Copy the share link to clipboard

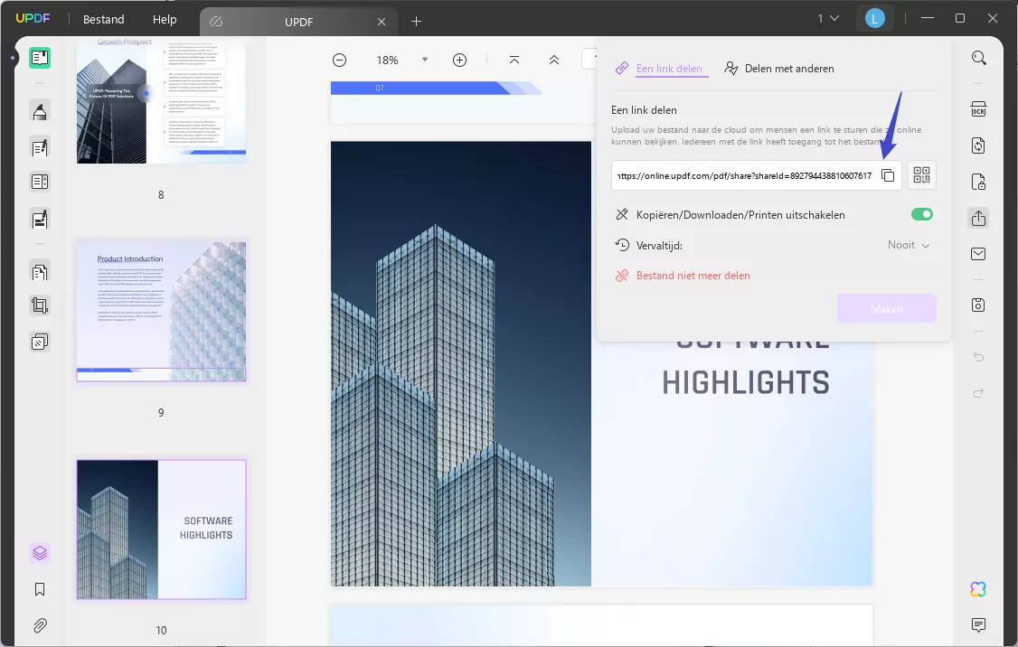888,175
